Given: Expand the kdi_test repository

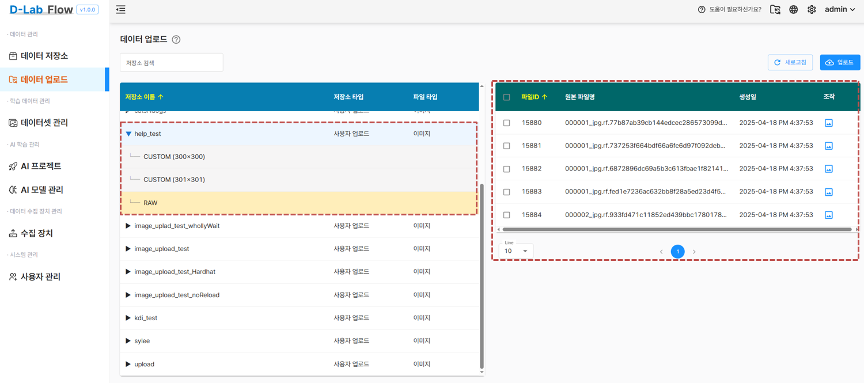Looking at the screenshot, I should tap(128, 318).
